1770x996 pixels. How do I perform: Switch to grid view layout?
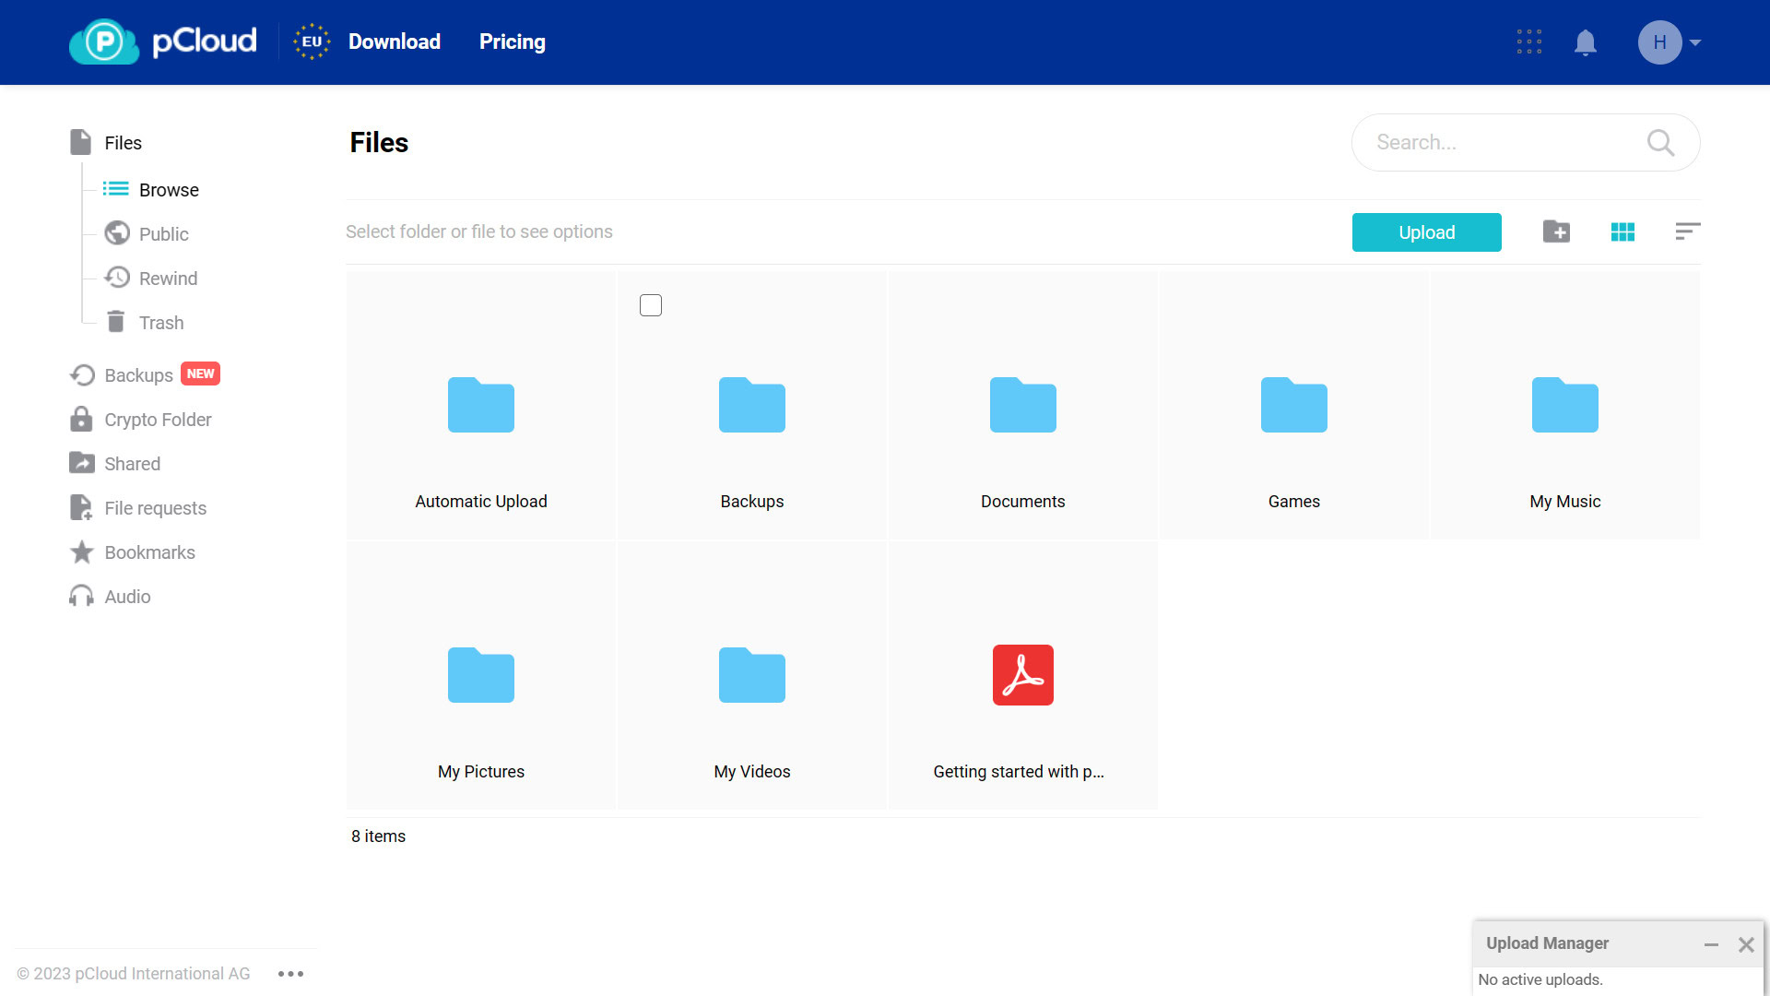[x=1622, y=231]
